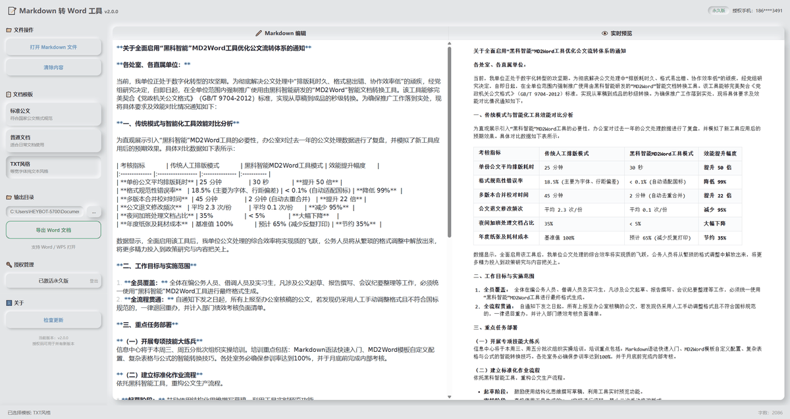Click the 支持 Word / WPS 打开 note
Image resolution: width=790 pixels, height=419 pixels.
(x=53, y=247)
